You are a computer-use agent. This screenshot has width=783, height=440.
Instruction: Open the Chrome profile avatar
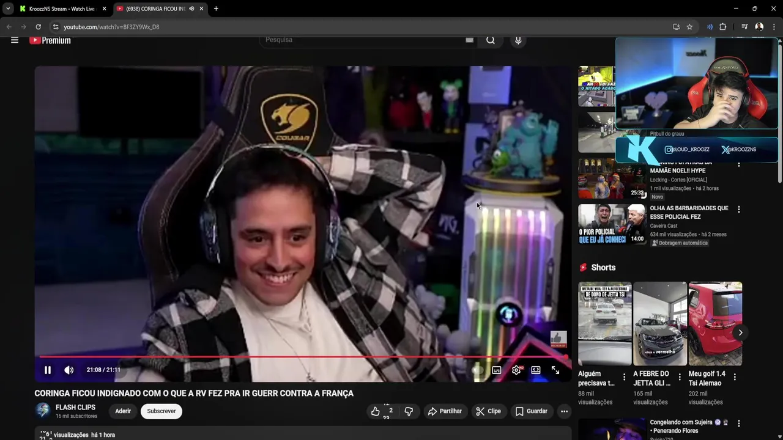coord(759,27)
